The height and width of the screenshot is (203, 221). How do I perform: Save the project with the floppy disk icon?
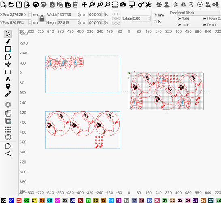(x=19, y=4)
